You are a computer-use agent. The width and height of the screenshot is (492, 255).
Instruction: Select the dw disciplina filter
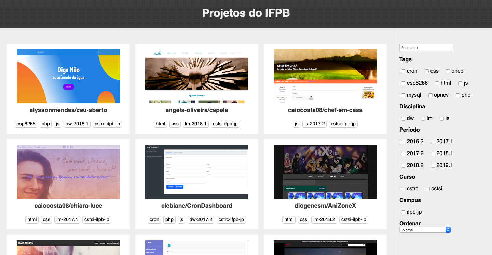[403, 118]
